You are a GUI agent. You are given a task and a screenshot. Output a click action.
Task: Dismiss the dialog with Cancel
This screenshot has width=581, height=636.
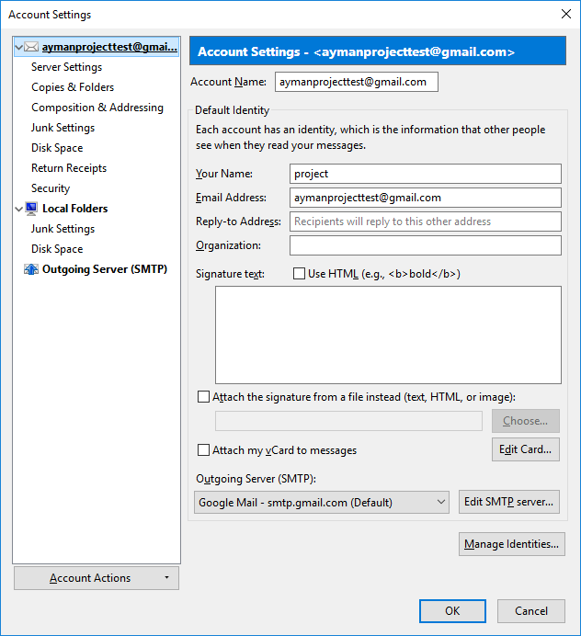[531, 611]
